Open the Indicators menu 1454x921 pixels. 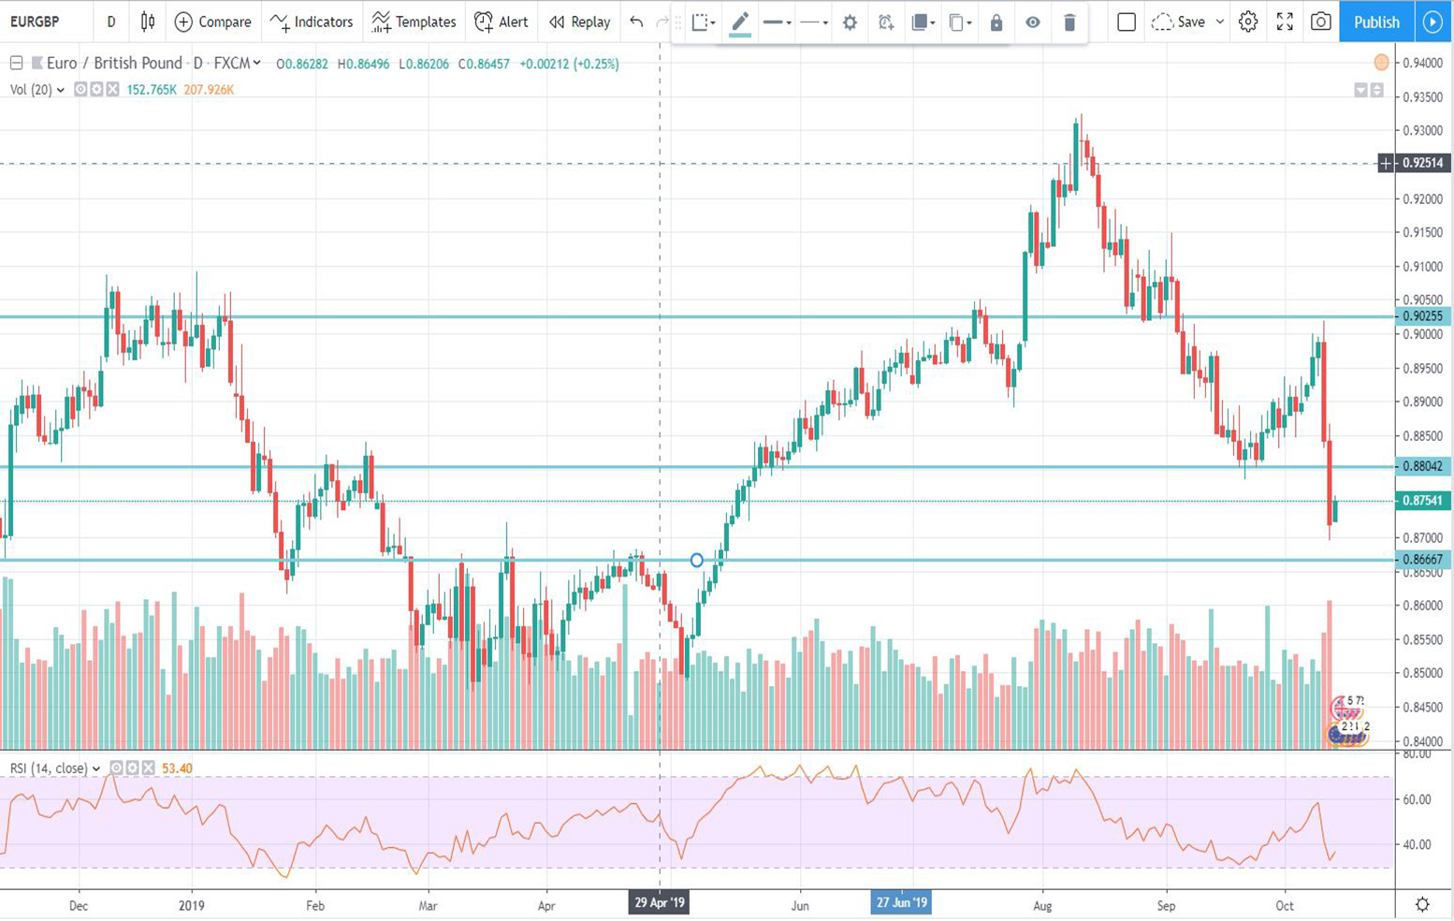(x=312, y=22)
